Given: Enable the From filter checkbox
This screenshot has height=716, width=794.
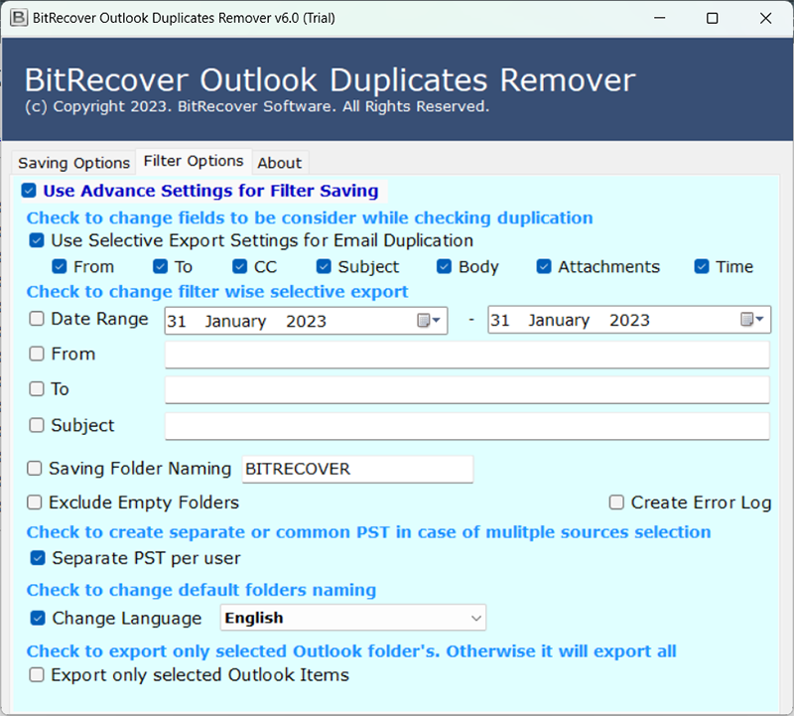Looking at the screenshot, I should (37, 354).
